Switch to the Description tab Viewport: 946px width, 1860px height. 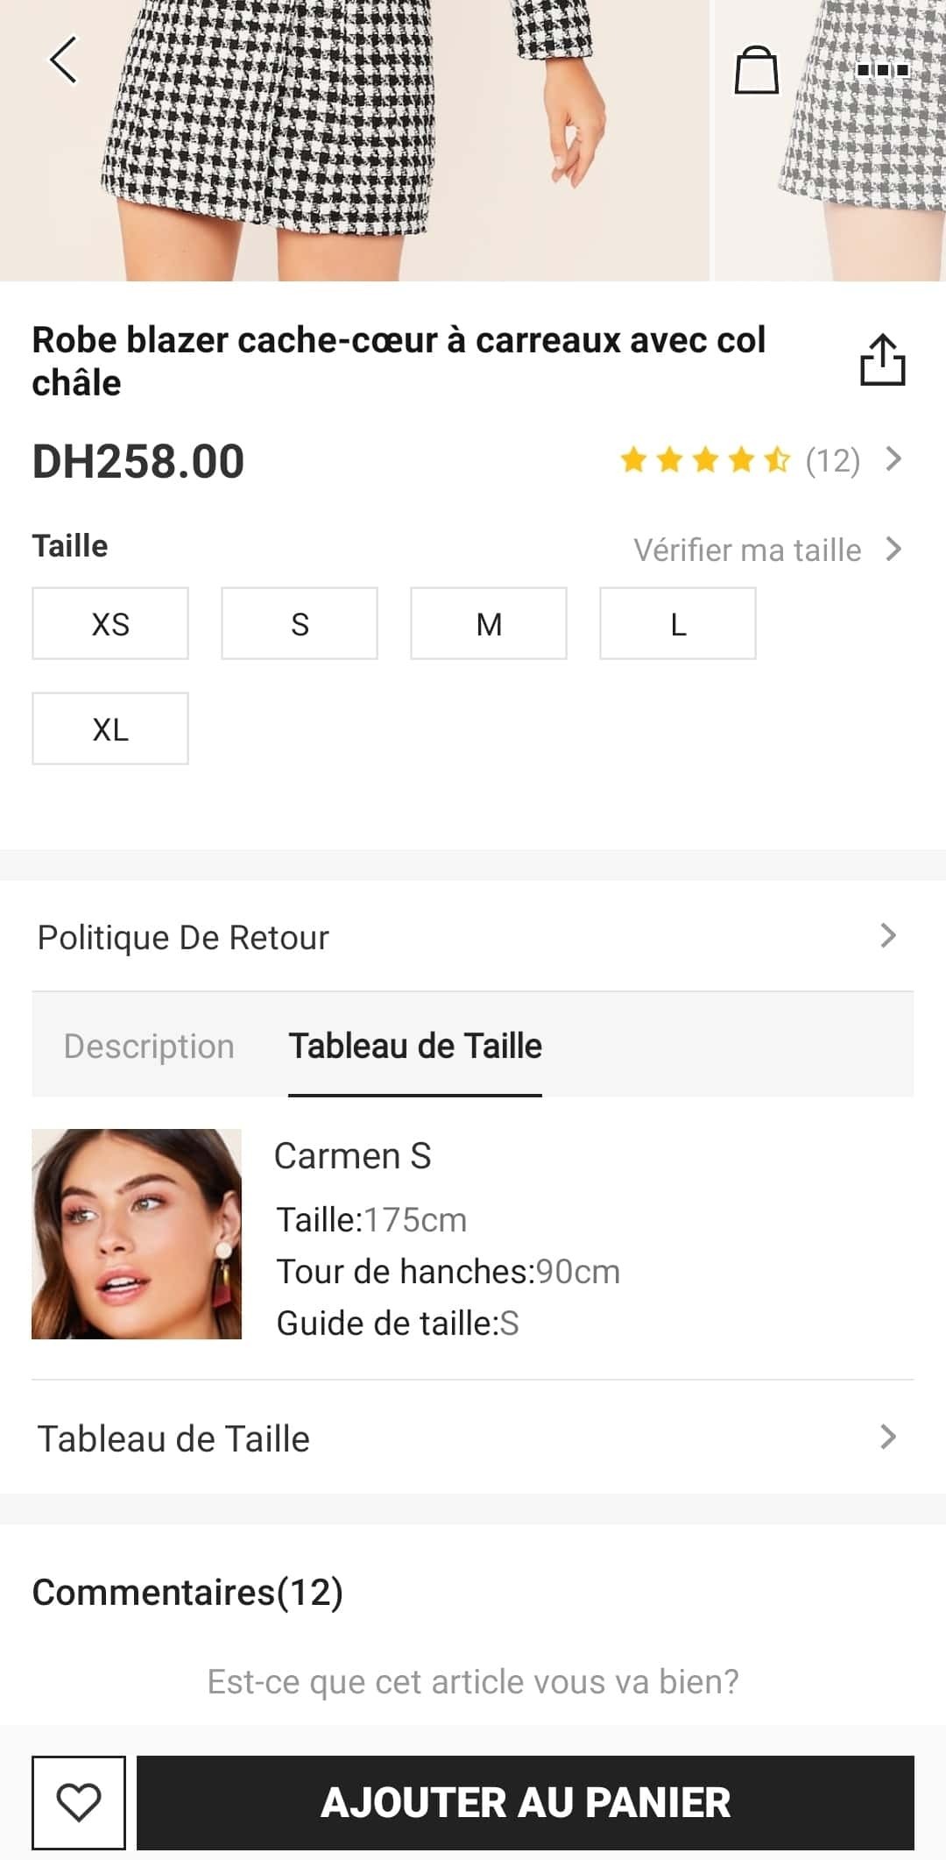tap(149, 1046)
